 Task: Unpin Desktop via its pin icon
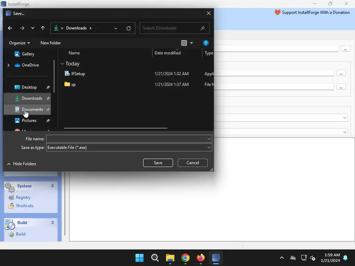[48, 87]
